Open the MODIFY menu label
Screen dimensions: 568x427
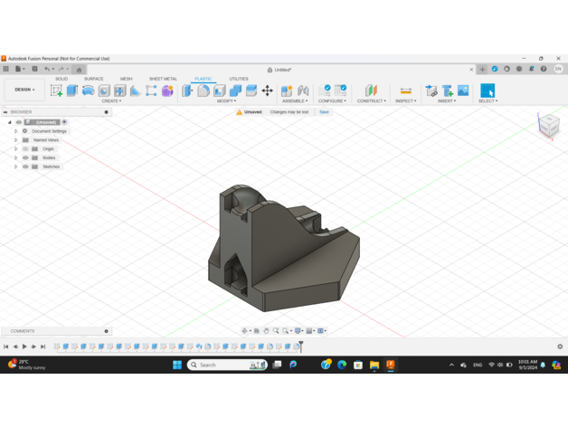[226, 101]
